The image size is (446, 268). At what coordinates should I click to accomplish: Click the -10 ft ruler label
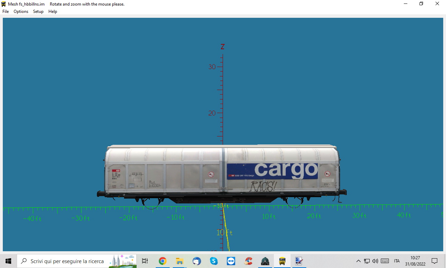point(176,217)
